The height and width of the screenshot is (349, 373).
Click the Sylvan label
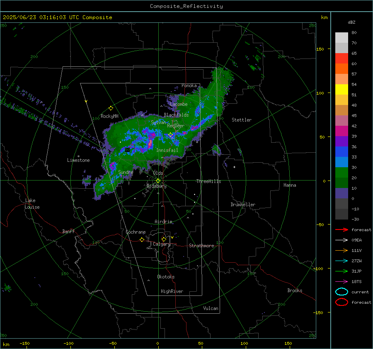click(x=158, y=122)
